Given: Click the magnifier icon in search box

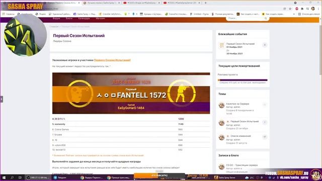Looking at the screenshot, I should click(266, 19).
